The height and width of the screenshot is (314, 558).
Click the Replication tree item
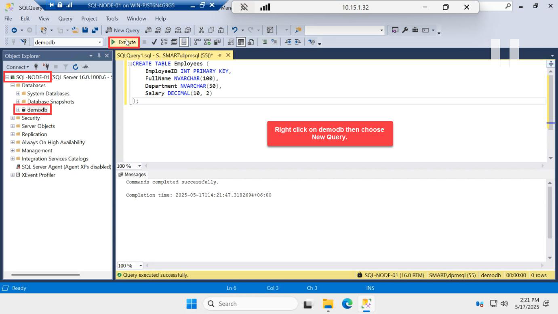click(34, 134)
